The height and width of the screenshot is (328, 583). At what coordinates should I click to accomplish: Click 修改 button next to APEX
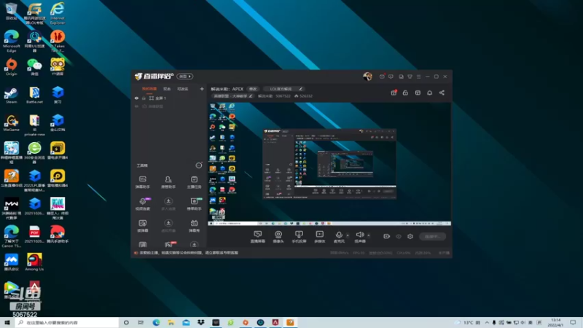point(253,89)
